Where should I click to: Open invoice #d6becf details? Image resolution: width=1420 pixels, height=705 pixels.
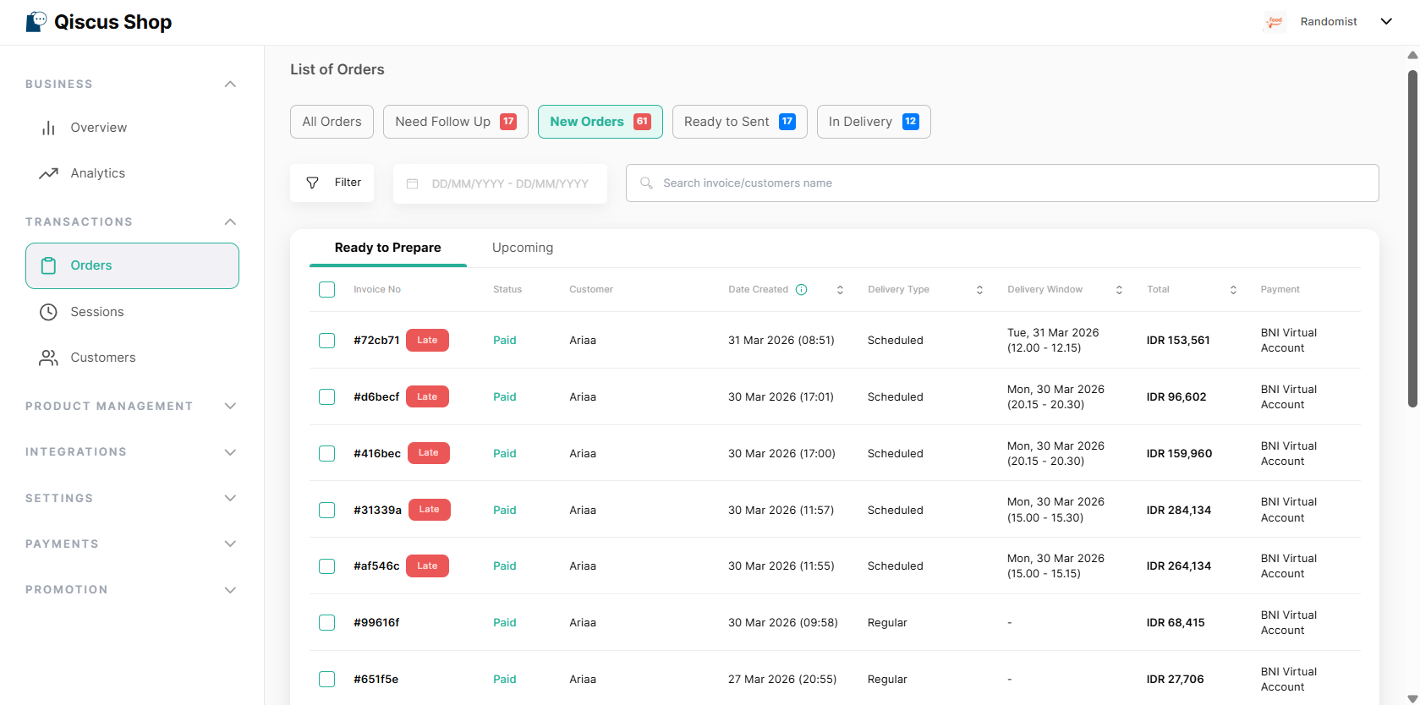376,397
